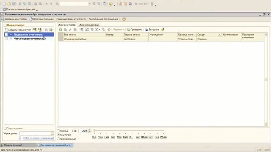
Task: Click the Выгрузка button
Action: 152,30
